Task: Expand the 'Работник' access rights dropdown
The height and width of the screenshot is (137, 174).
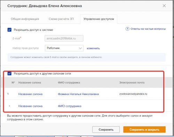Action: pyautogui.click(x=64, y=48)
